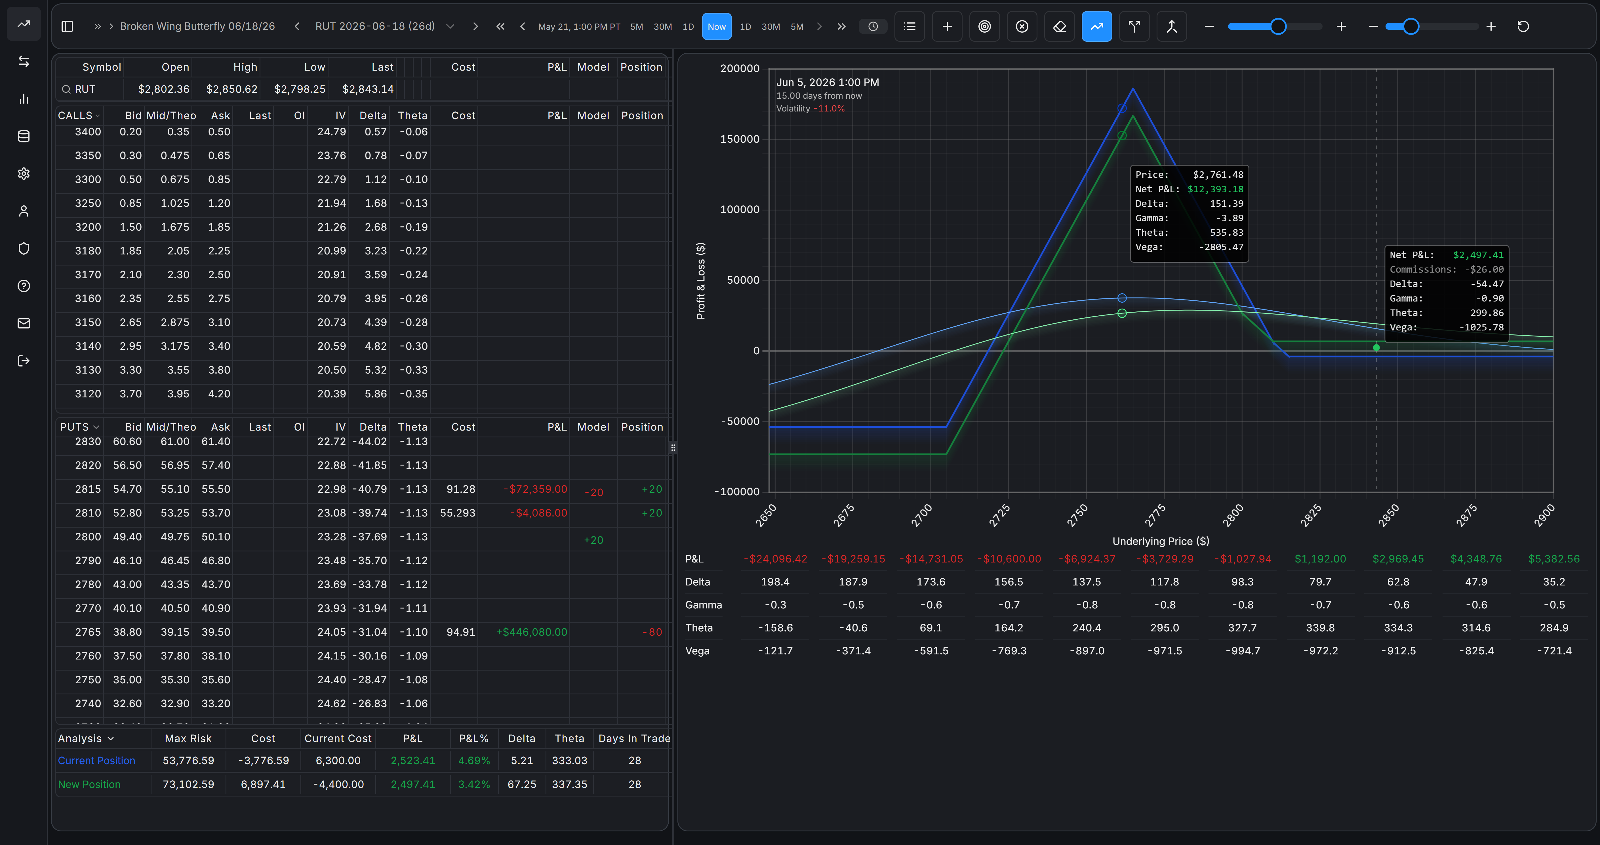The image size is (1600, 845).
Task: Expand the RUT 2026-06-18 expiration dropdown
Action: [450, 27]
